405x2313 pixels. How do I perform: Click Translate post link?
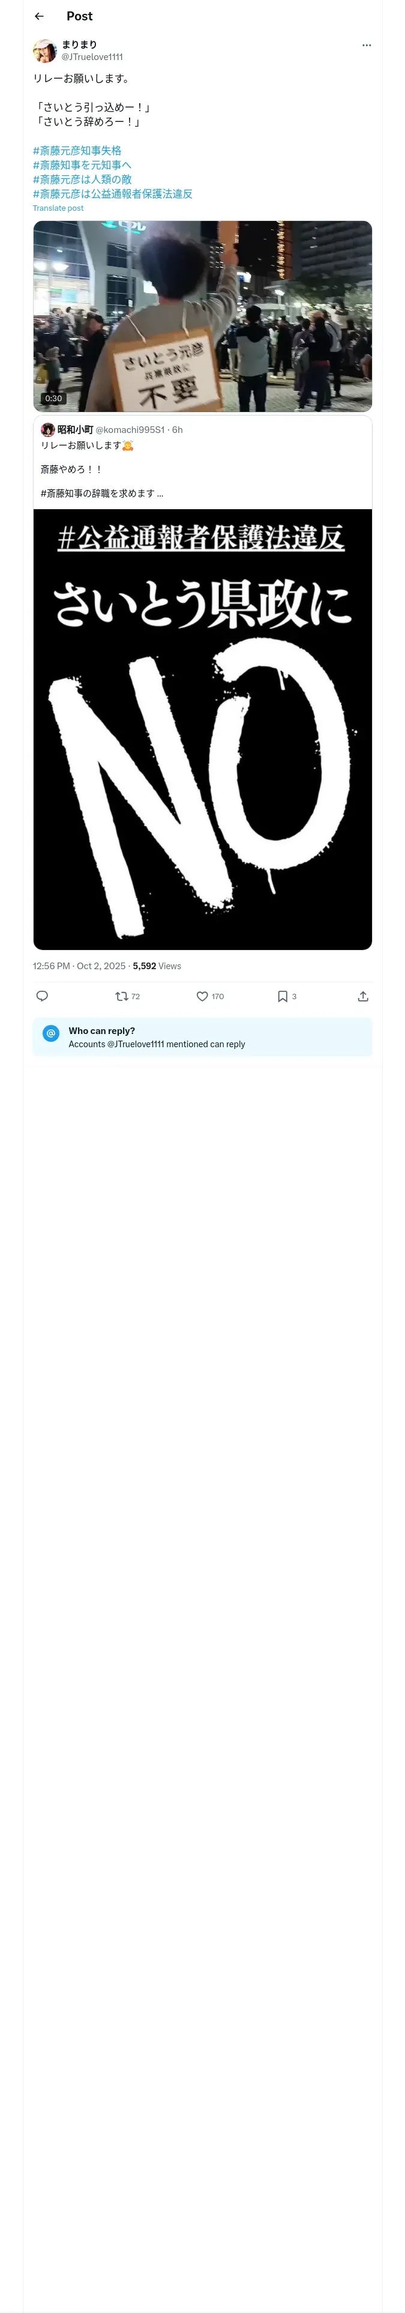tap(58, 208)
